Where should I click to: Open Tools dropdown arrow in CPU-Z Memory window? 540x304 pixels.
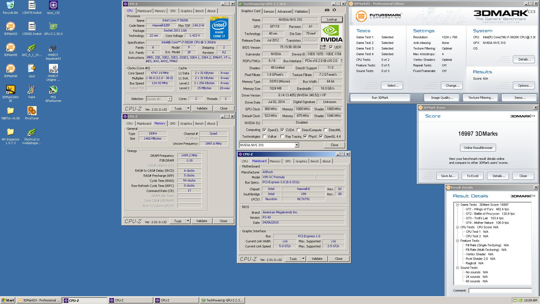(188, 221)
